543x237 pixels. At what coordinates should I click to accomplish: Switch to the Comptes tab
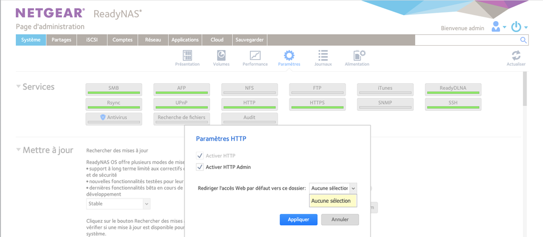point(122,40)
